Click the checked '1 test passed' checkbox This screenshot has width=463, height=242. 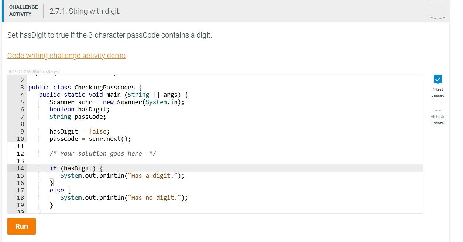coord(438,79)
